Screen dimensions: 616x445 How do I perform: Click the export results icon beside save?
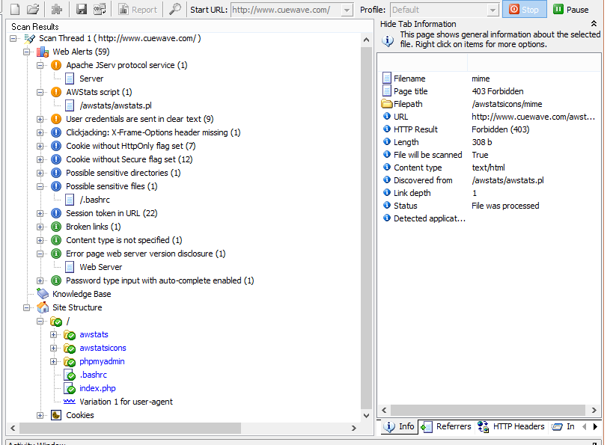[100, 9]
